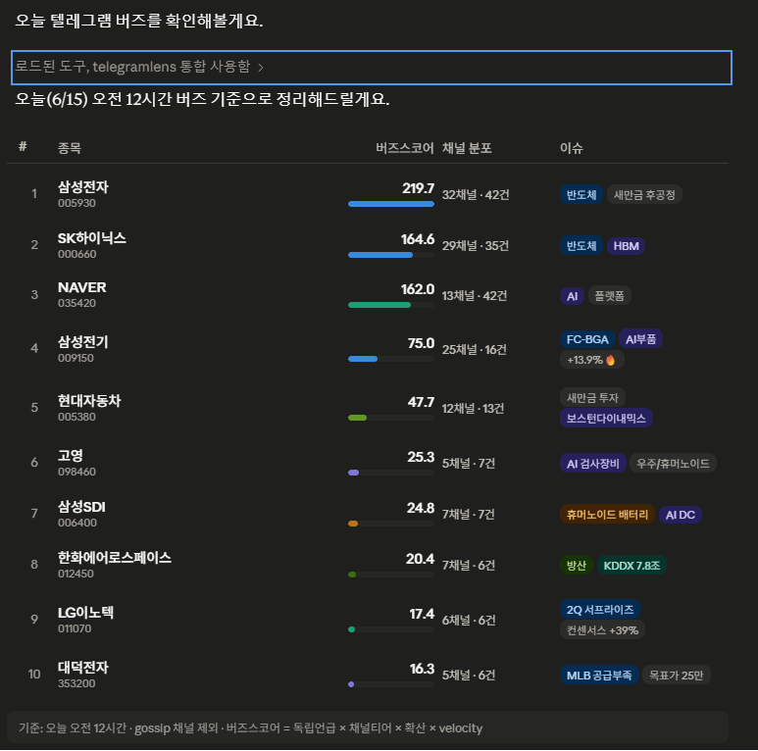Click the AI tag in NAVER row
The height and width of the screenshot is (751, 758).
pos(573,296)
